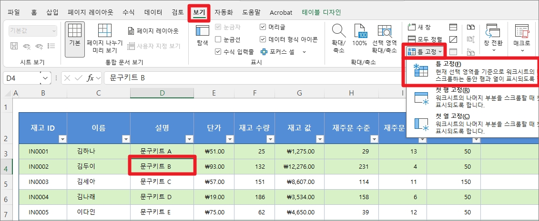Open the 테이블 디자인 tab
539x221 pixels.
(321, 12)
